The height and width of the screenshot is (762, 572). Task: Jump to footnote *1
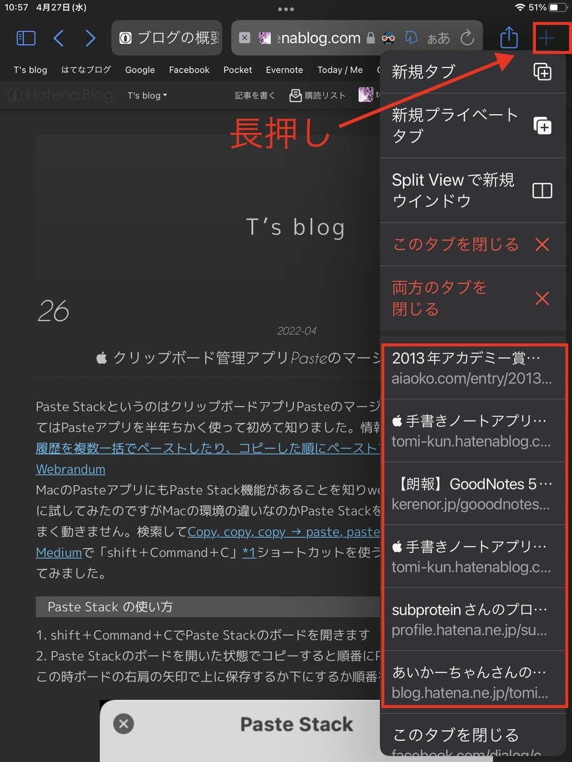tap(249, 552)
